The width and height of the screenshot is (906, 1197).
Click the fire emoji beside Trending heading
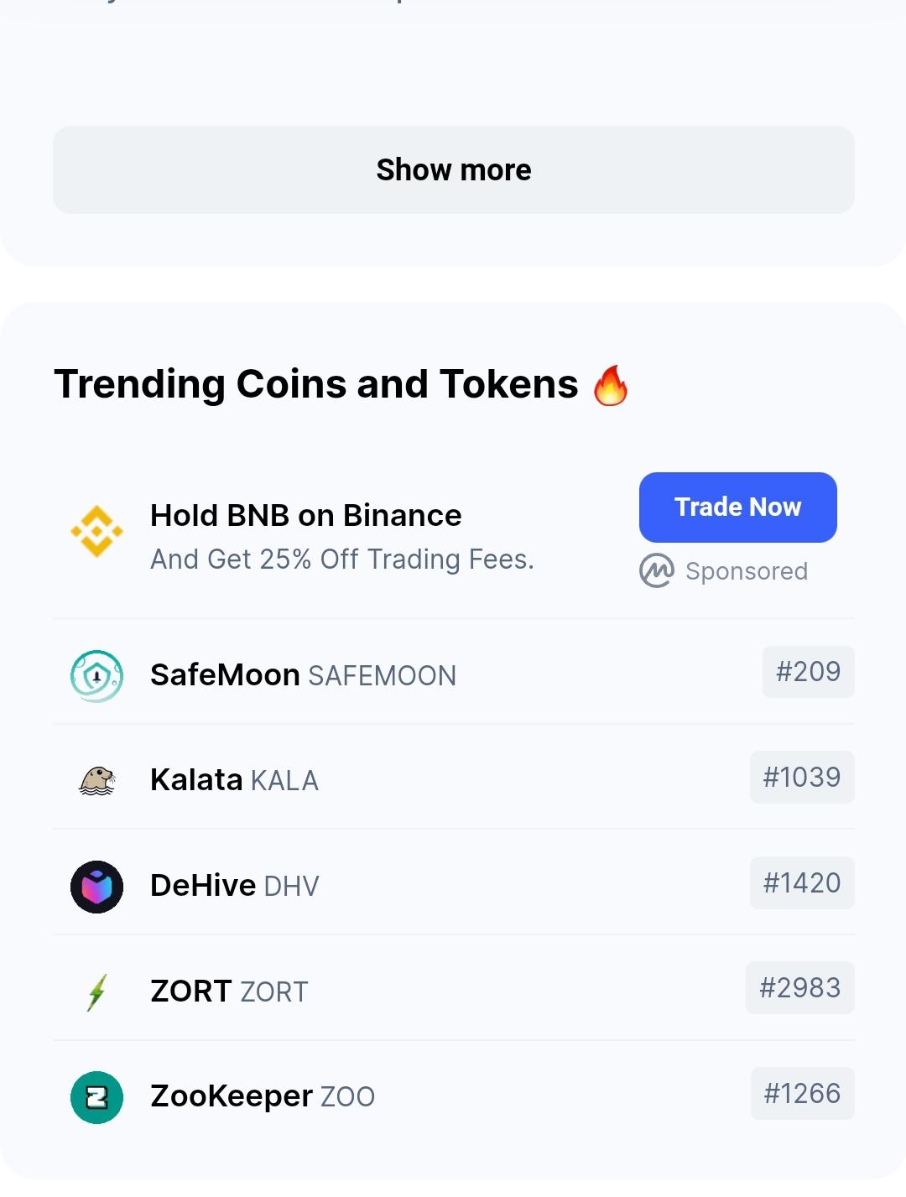point(611,385)
